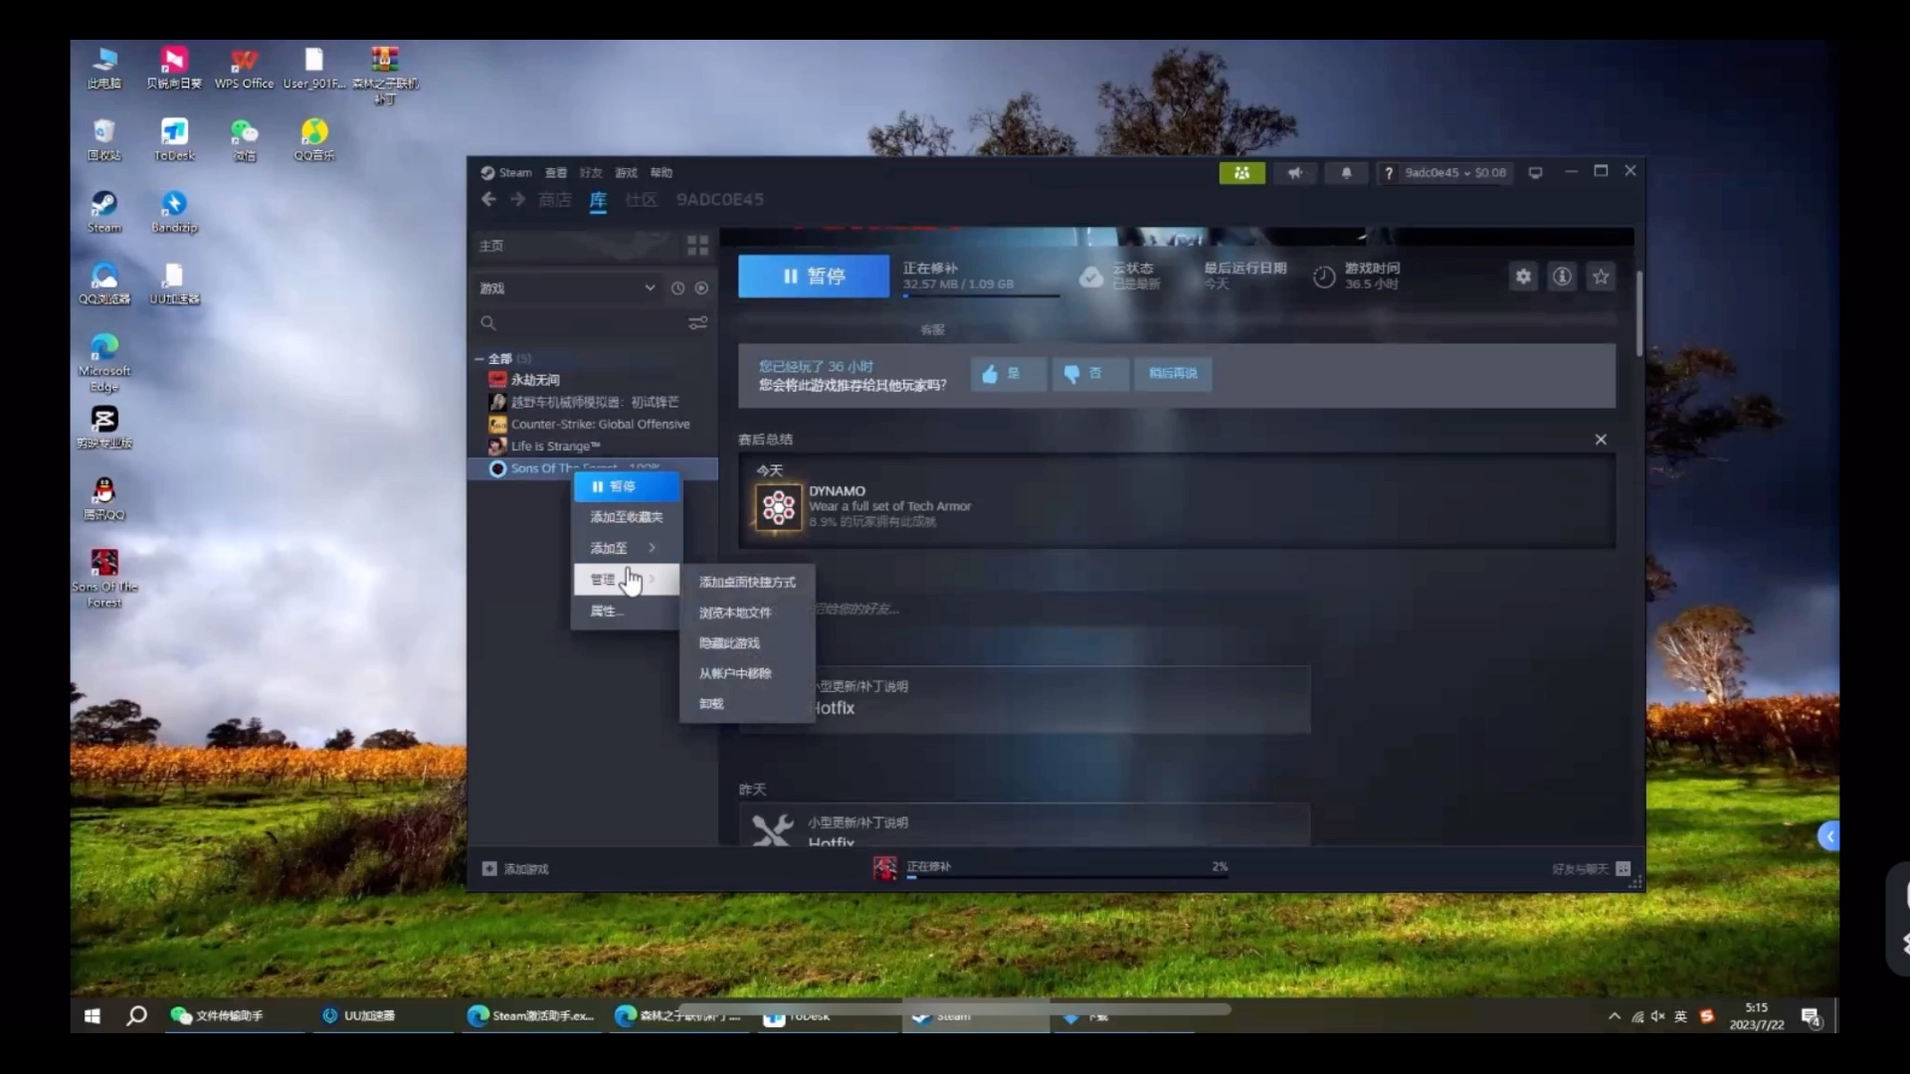Select 添加桌面快捷方式 in the submenu
This screenshot has width=1910, height=1074.
coord(747,583)
